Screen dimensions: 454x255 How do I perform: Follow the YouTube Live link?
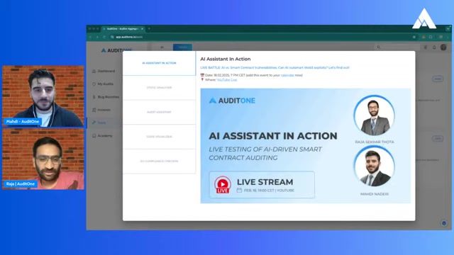point(227,80)
